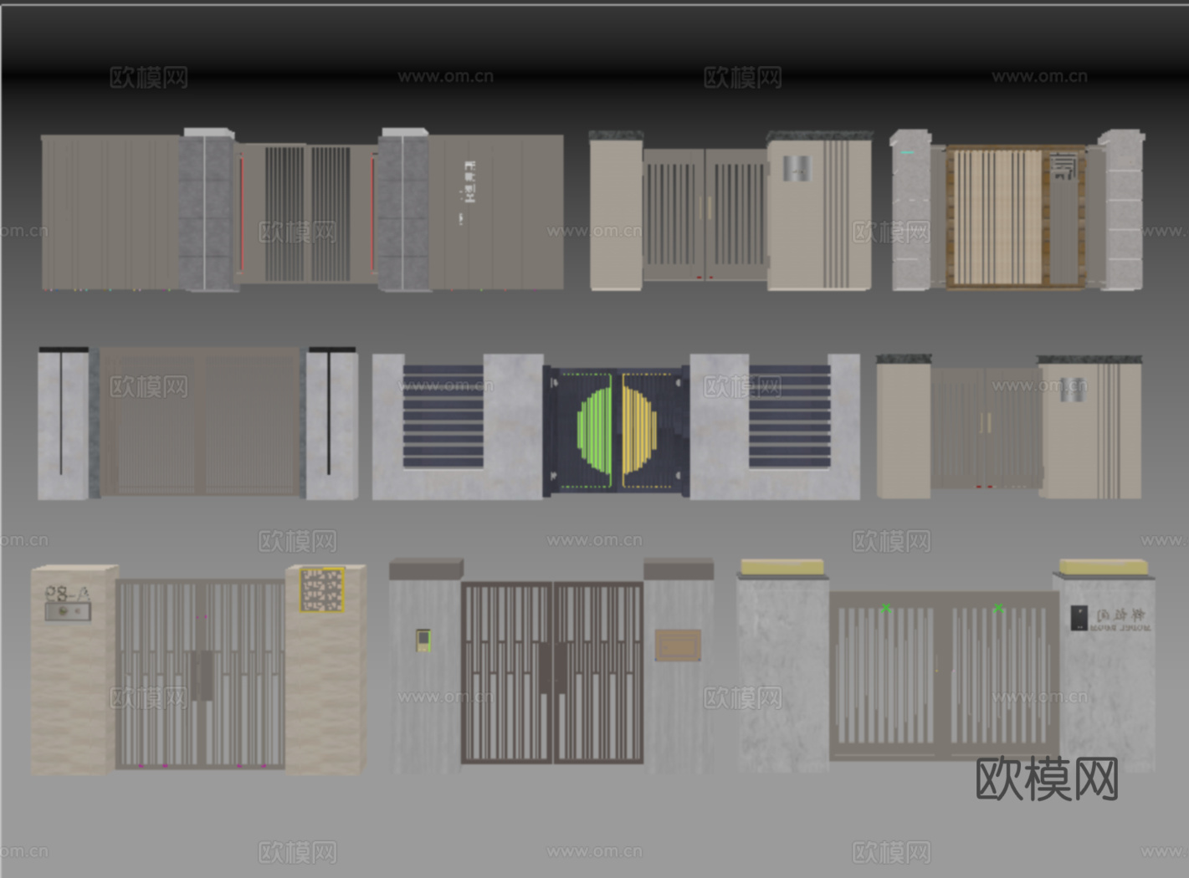Screen dimensions: 1189x878
Task: Select the horizontal louvers right of the circle gate
Action: point(789,416)
